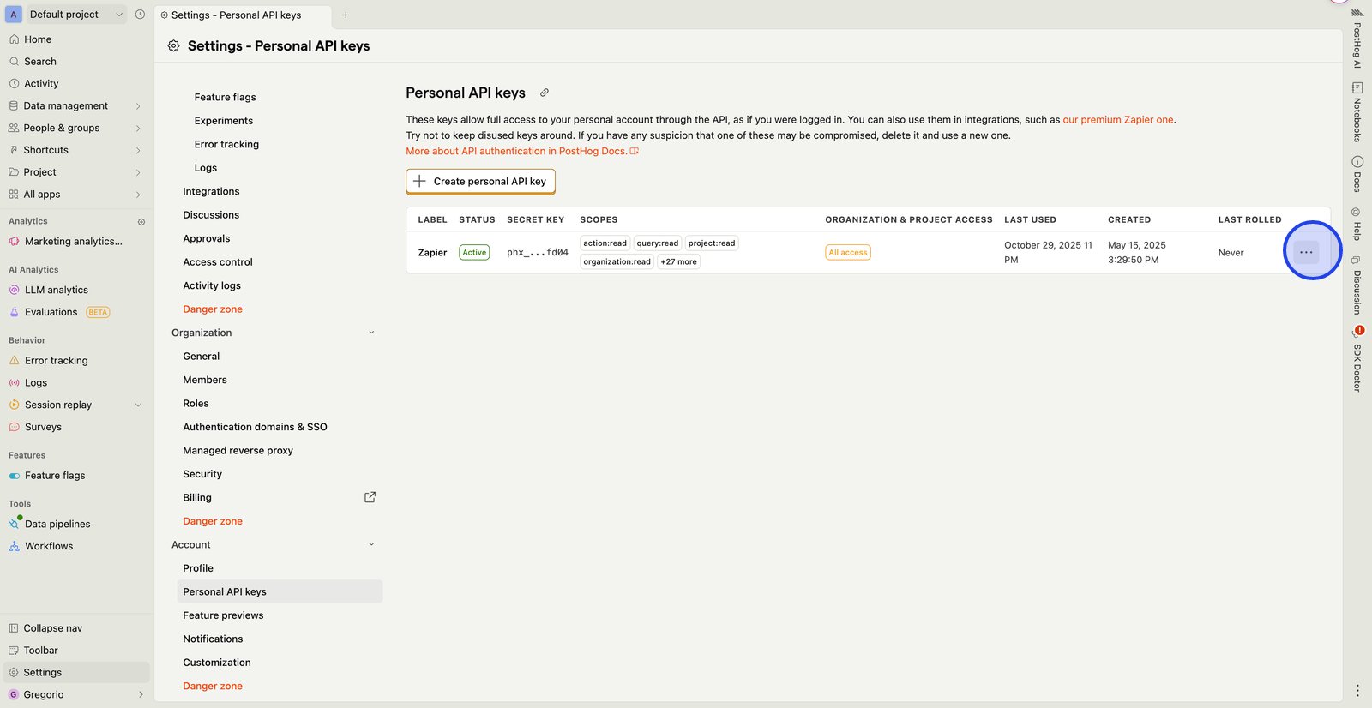The height and width of the screenshot is (708, 1372).
Task: Show the +27 more scopes tag
Action: point(678,262)
